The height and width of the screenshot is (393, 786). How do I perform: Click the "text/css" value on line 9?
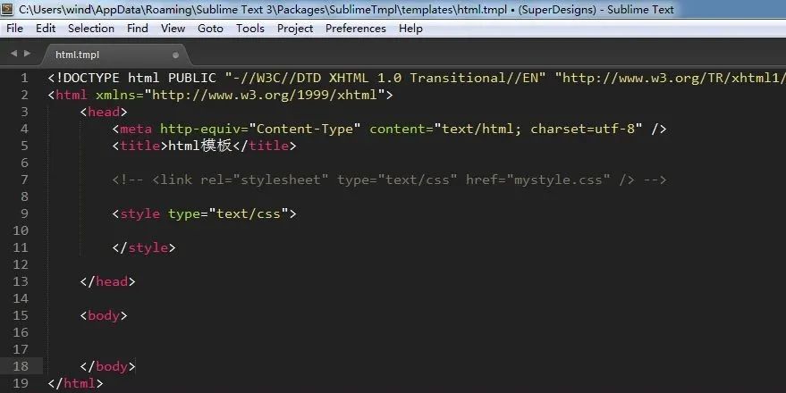click(248, 213)
